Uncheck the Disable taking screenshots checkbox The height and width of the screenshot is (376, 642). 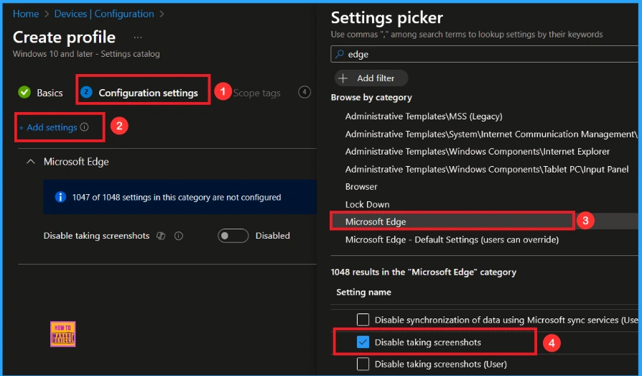(x=363, y=342)
